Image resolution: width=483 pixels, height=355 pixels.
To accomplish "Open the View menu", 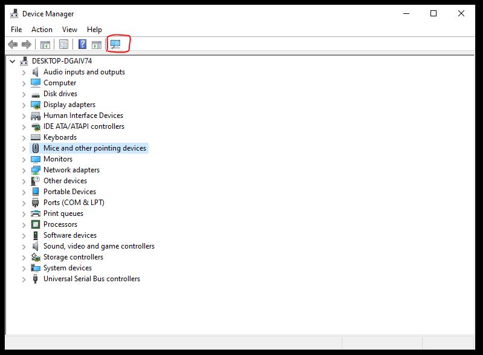I will (69, 30).
